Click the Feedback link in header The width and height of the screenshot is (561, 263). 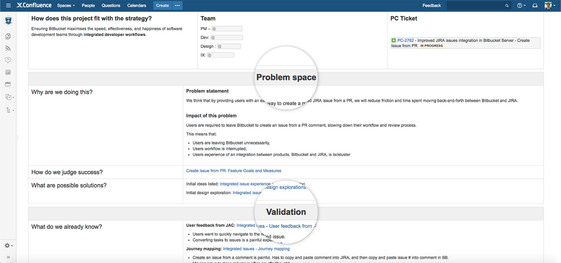click(432, 5)
